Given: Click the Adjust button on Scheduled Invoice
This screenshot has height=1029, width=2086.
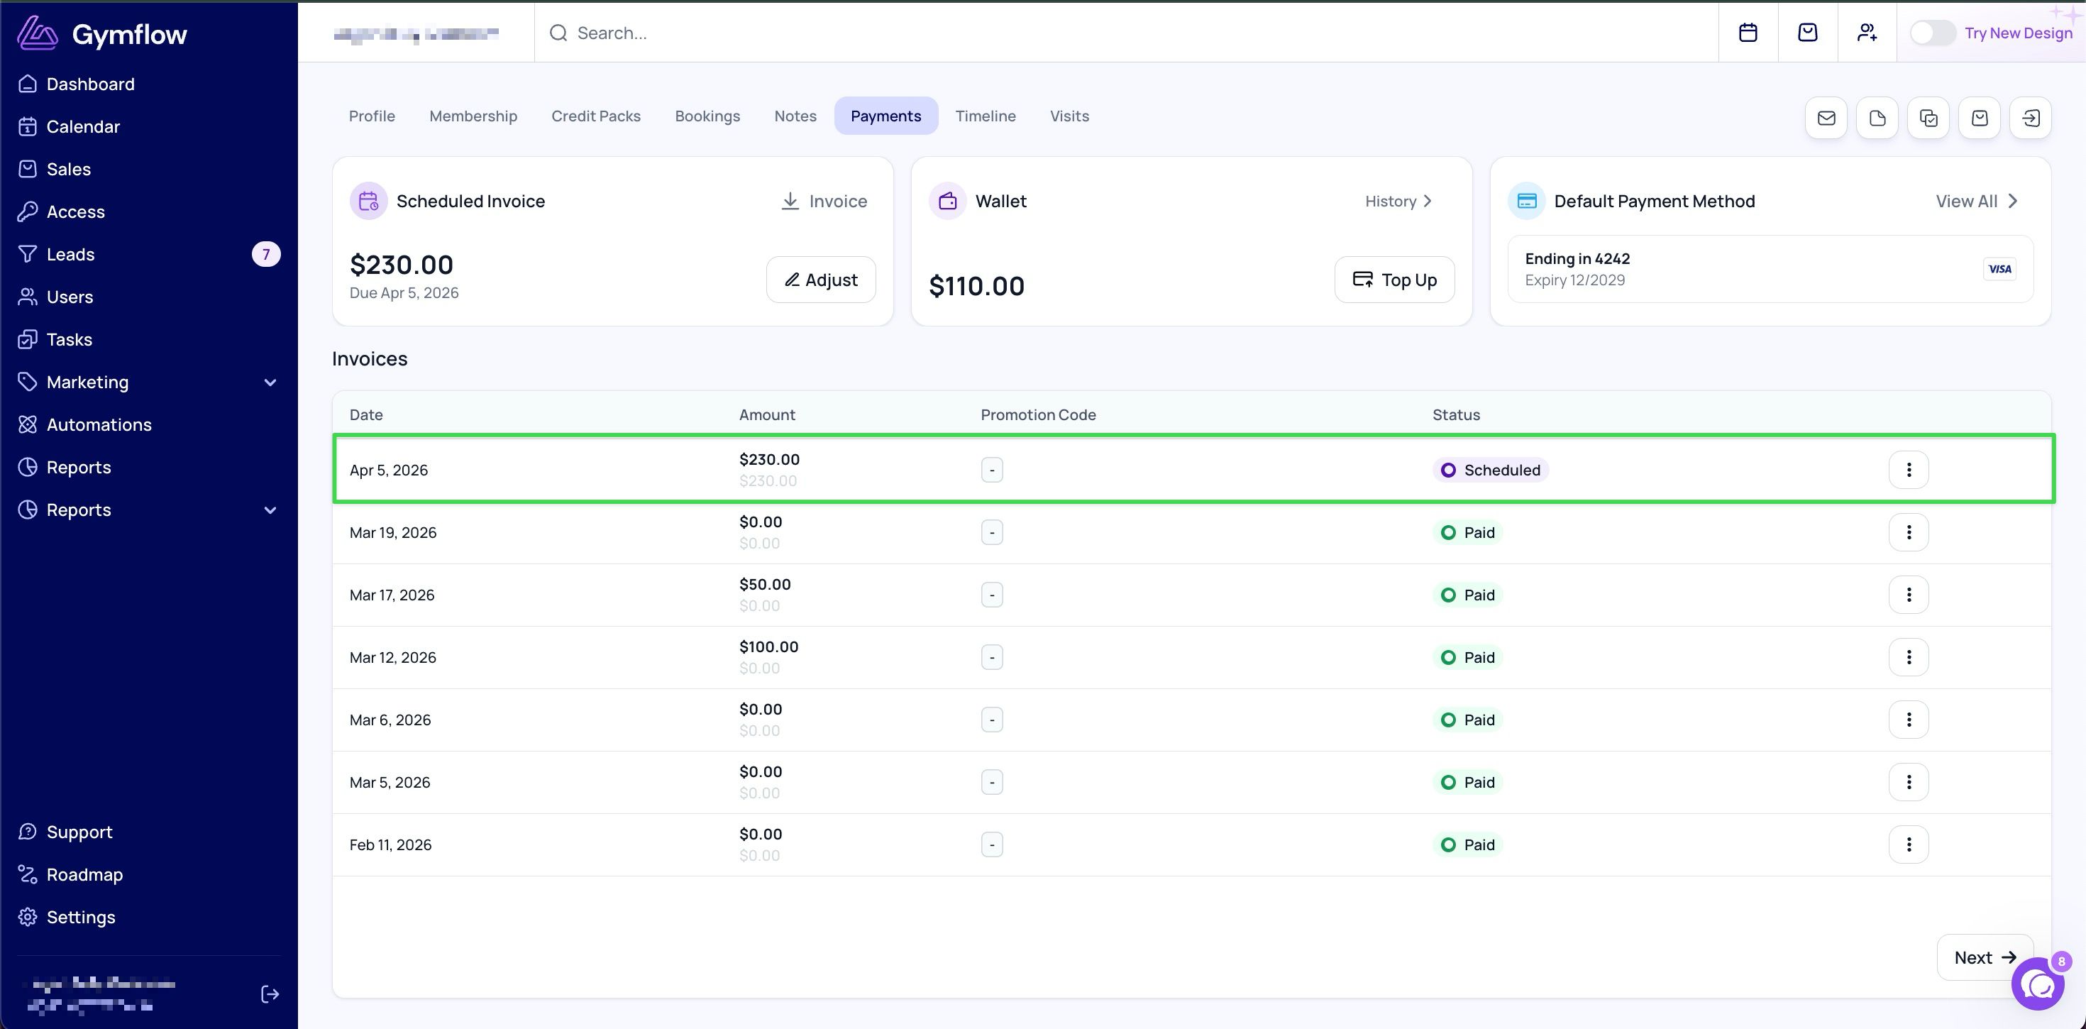Looking at the screenshot, I should (821, 280).
